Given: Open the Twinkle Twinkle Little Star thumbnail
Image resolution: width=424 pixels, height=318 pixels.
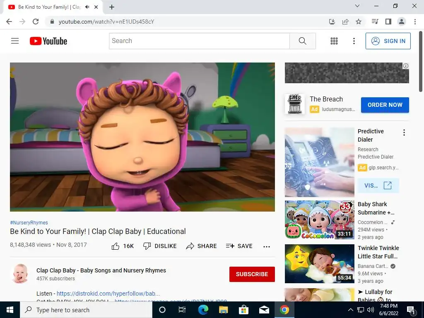Looking at the screenshot, I should coord(319,264).
